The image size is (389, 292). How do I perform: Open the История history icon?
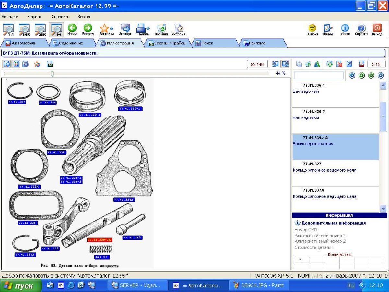click(x=178, y=29)
